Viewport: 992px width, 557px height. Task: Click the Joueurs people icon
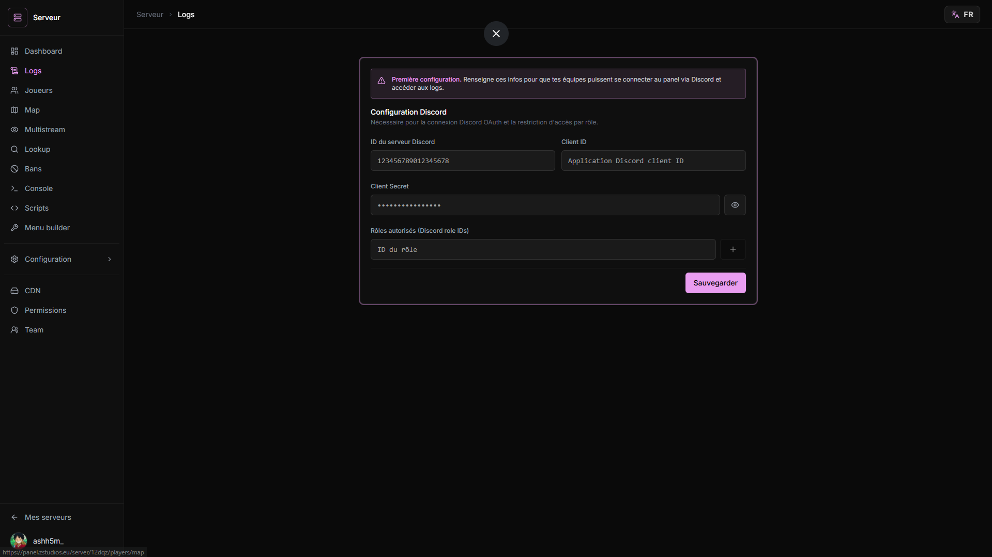pos(14,90)
